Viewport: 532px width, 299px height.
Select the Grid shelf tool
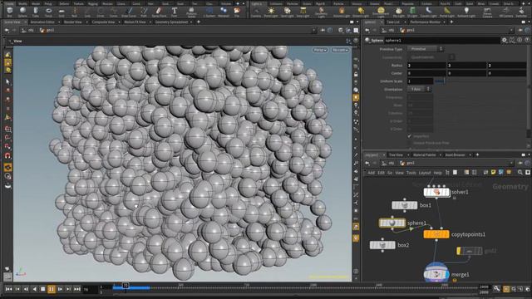point(62,12)
